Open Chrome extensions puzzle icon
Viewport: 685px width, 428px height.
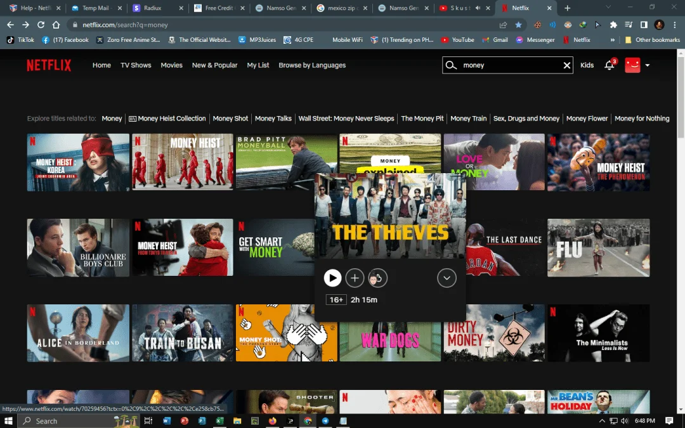(x=613, y=25)
